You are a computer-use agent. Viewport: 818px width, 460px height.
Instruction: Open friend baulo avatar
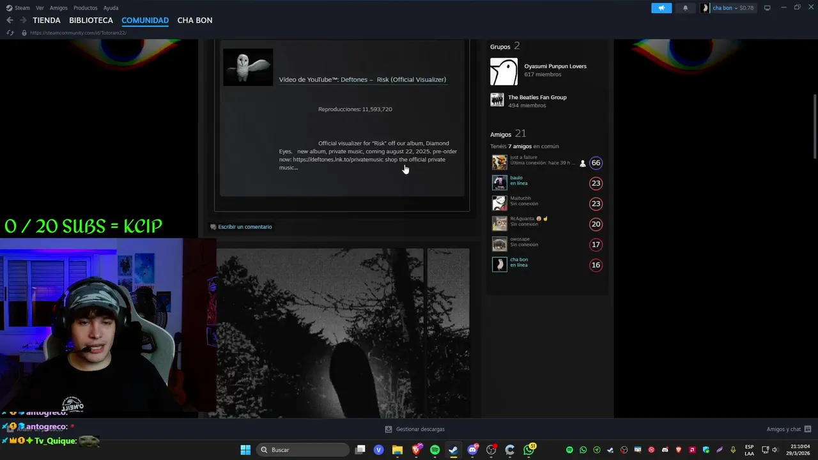tap(499, 183)
